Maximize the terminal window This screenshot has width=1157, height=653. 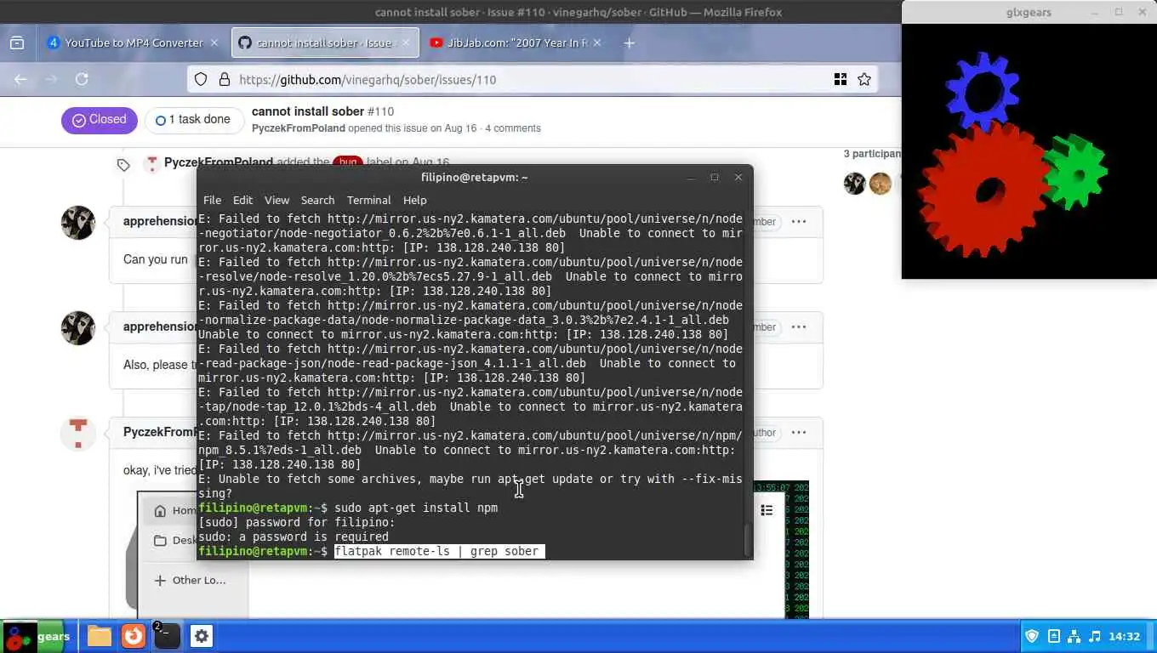(x=715, y=177)
